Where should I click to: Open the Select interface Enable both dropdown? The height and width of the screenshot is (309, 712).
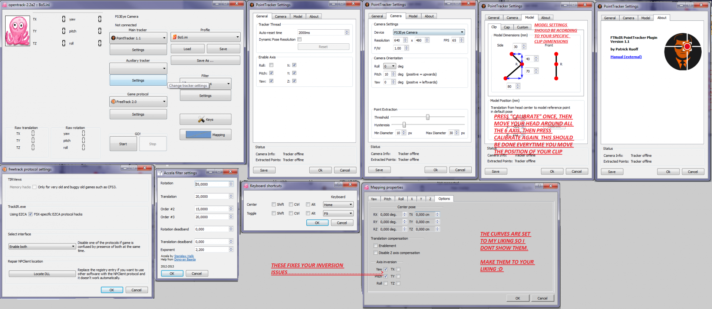click(42, 246)
